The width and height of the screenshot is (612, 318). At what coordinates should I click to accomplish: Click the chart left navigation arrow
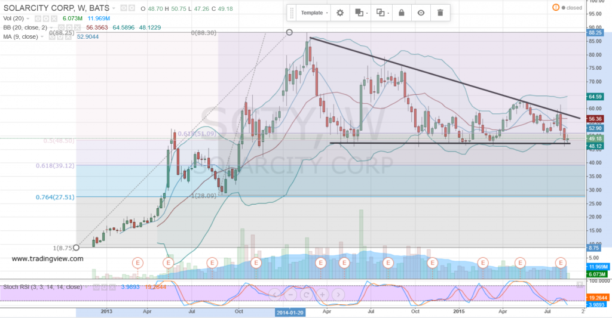274,295
